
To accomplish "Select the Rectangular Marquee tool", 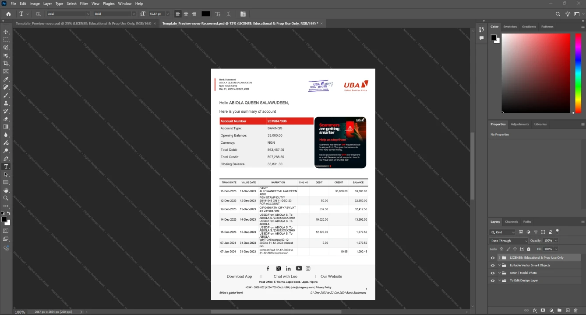I will (6, 40).
